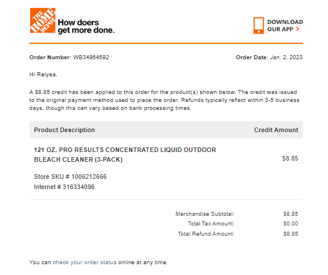Click the Merchandise Subtotal label
Viewport: 328px width, 275px height.
[205, 214]
